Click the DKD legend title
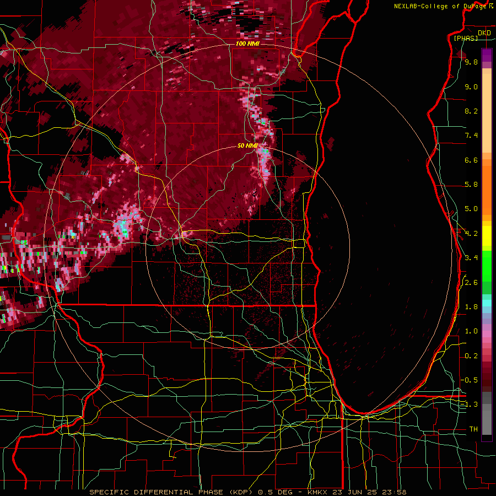Image resolution: width=496 pixels, height=496 pixels. pos(484,33)
